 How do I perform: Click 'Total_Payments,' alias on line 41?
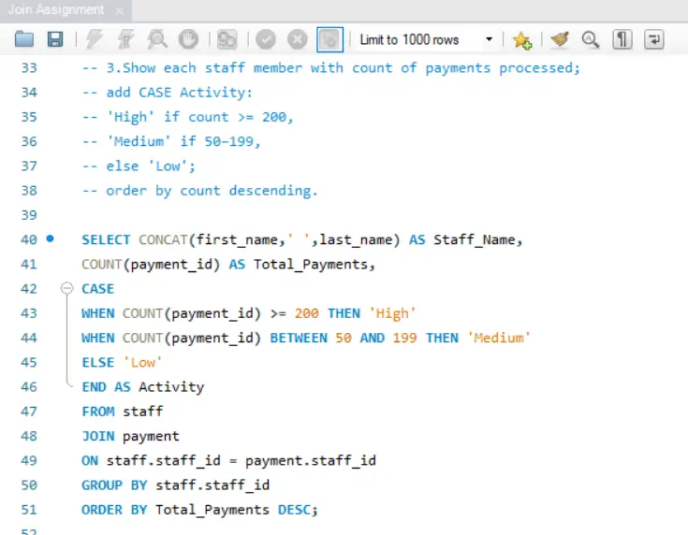[315, 265]
